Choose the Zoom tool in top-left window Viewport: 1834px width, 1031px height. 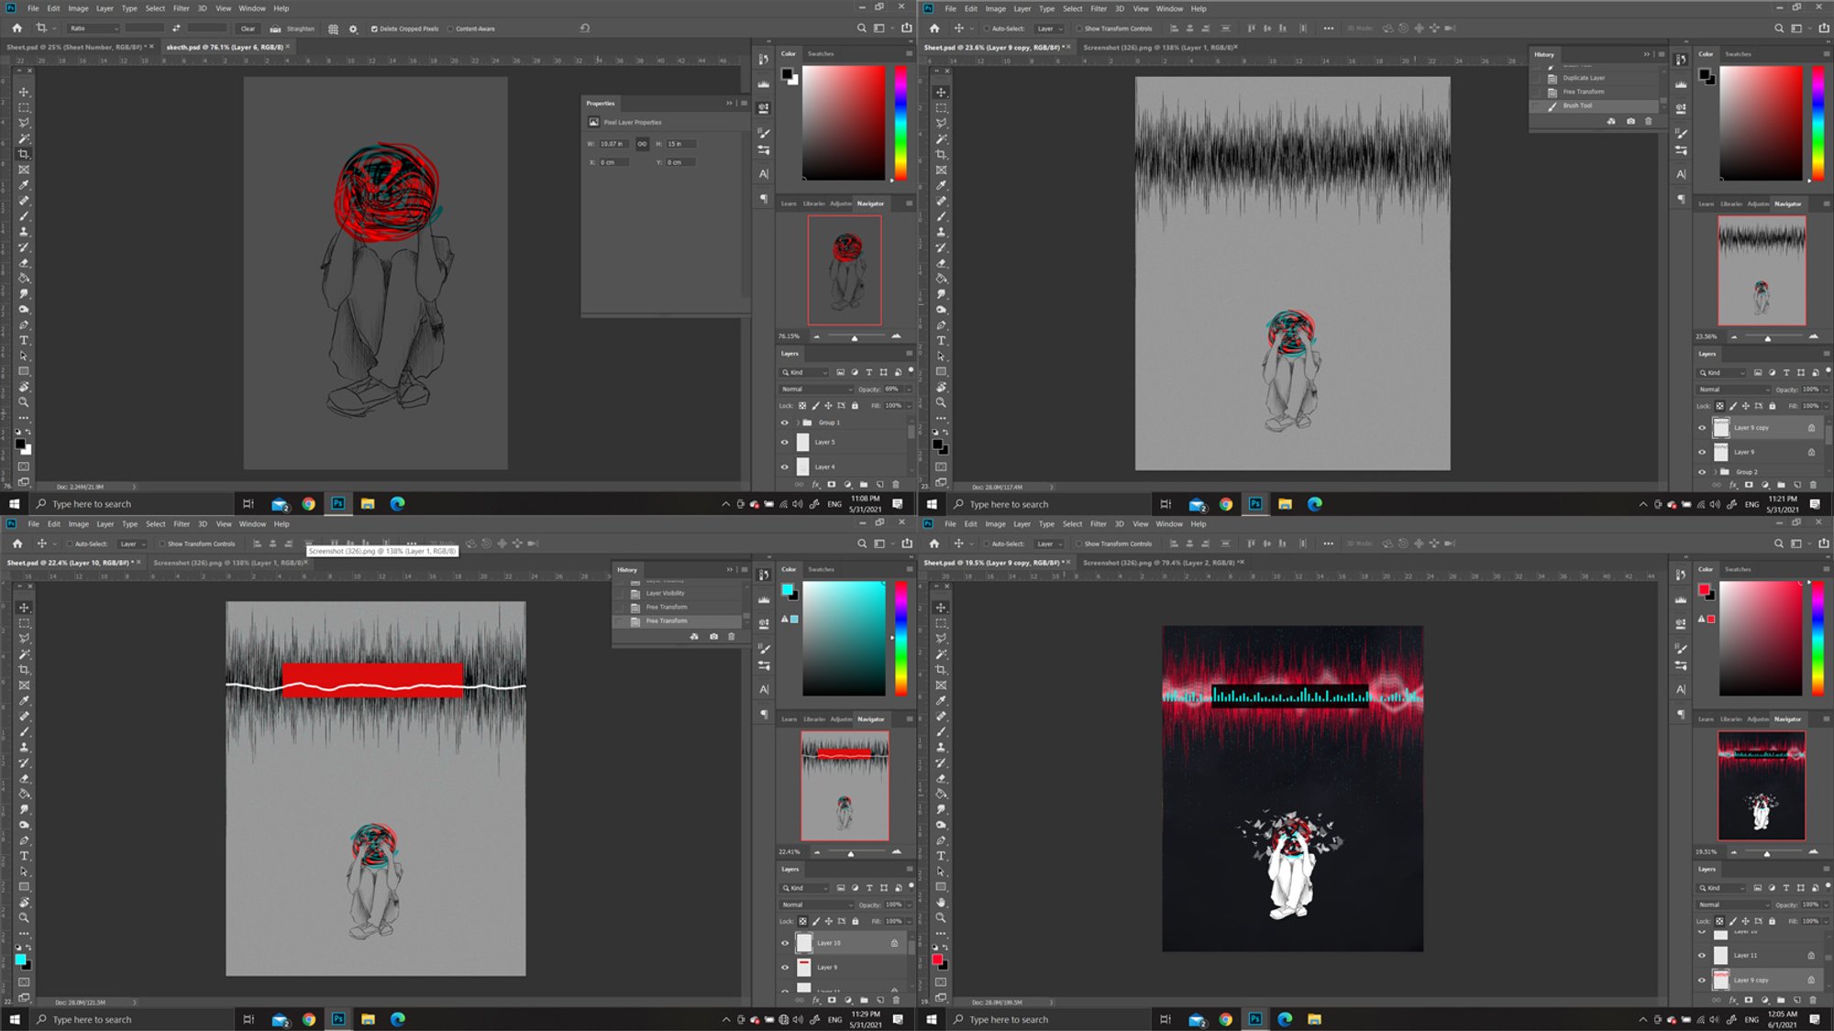24,402
